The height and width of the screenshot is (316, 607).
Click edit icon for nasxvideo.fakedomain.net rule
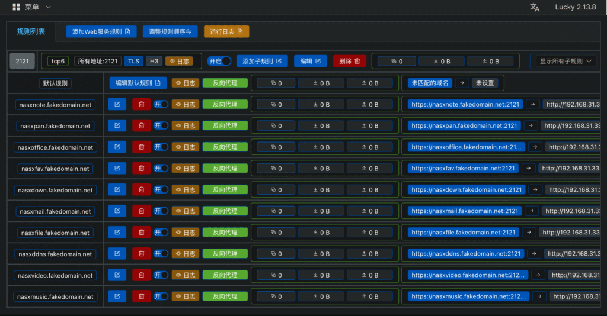(x=117, y=275)
